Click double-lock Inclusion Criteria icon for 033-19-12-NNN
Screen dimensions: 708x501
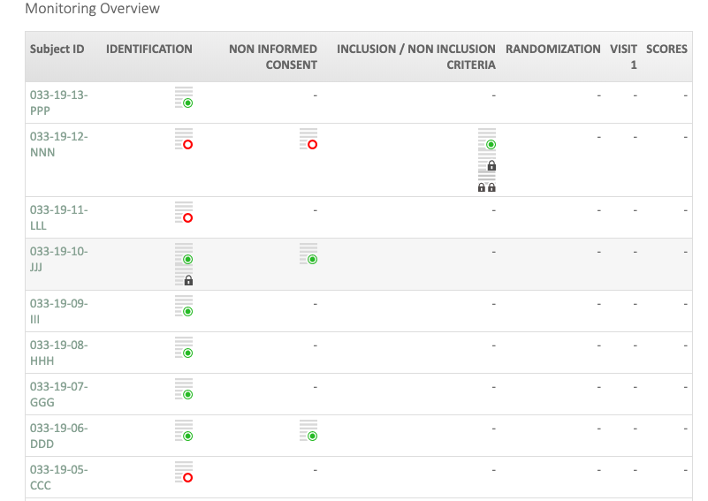click(x=487, y=183)
